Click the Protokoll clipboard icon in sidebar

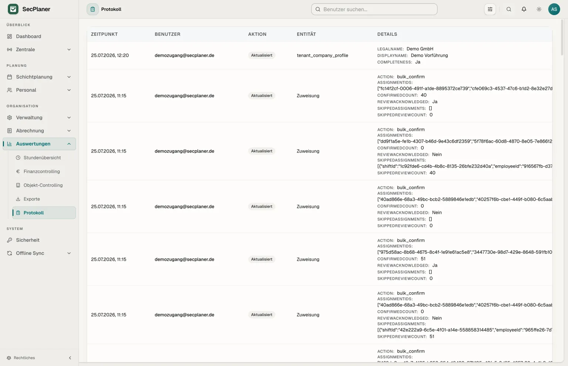tap(18, 213)
